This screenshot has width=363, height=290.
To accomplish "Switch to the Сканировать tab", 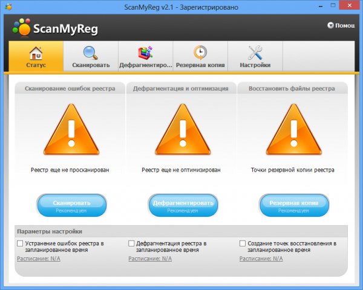I will [x=91, y=56].
